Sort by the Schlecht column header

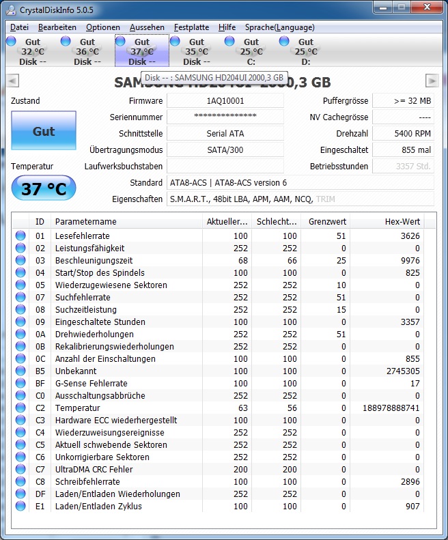[277, 221]
